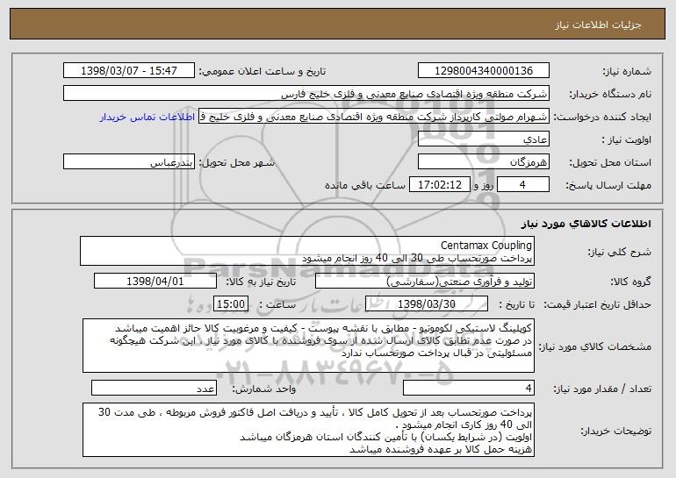Click the label مشخصات کالای مورد نیاز
Viewport: 676px width, 478px height.
coord(595,346)
